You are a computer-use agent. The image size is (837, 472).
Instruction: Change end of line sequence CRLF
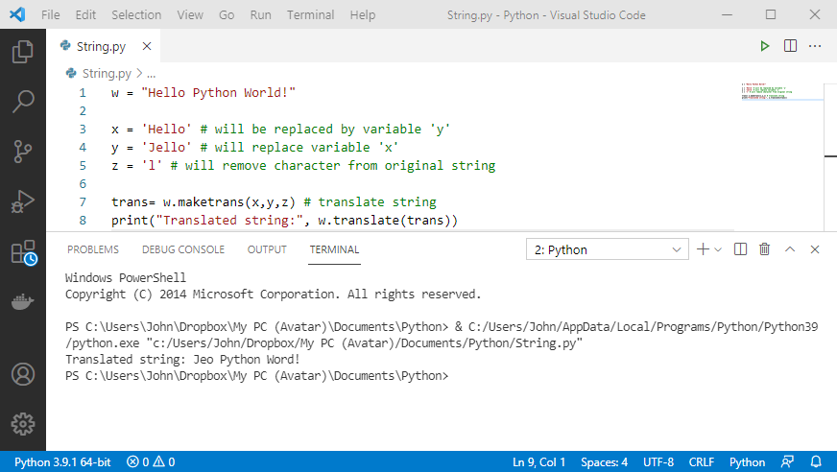pyautogui.click(x=702, y=461)
